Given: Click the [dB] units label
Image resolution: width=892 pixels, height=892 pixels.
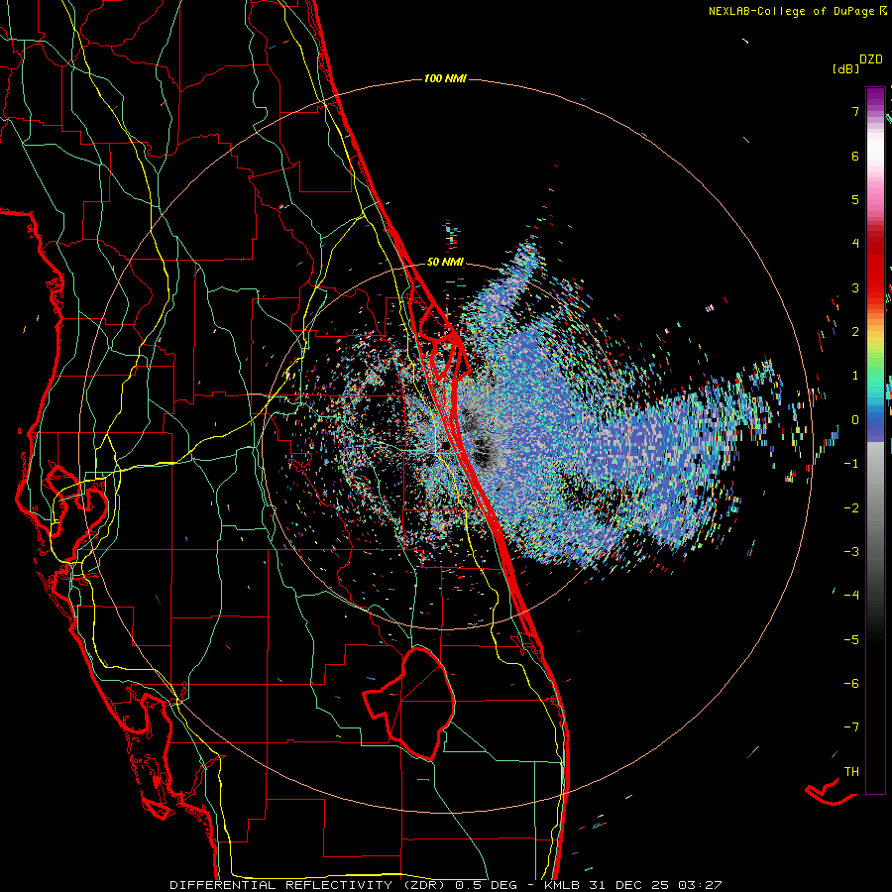Looking at the screenshot, I should pos(845,68).
